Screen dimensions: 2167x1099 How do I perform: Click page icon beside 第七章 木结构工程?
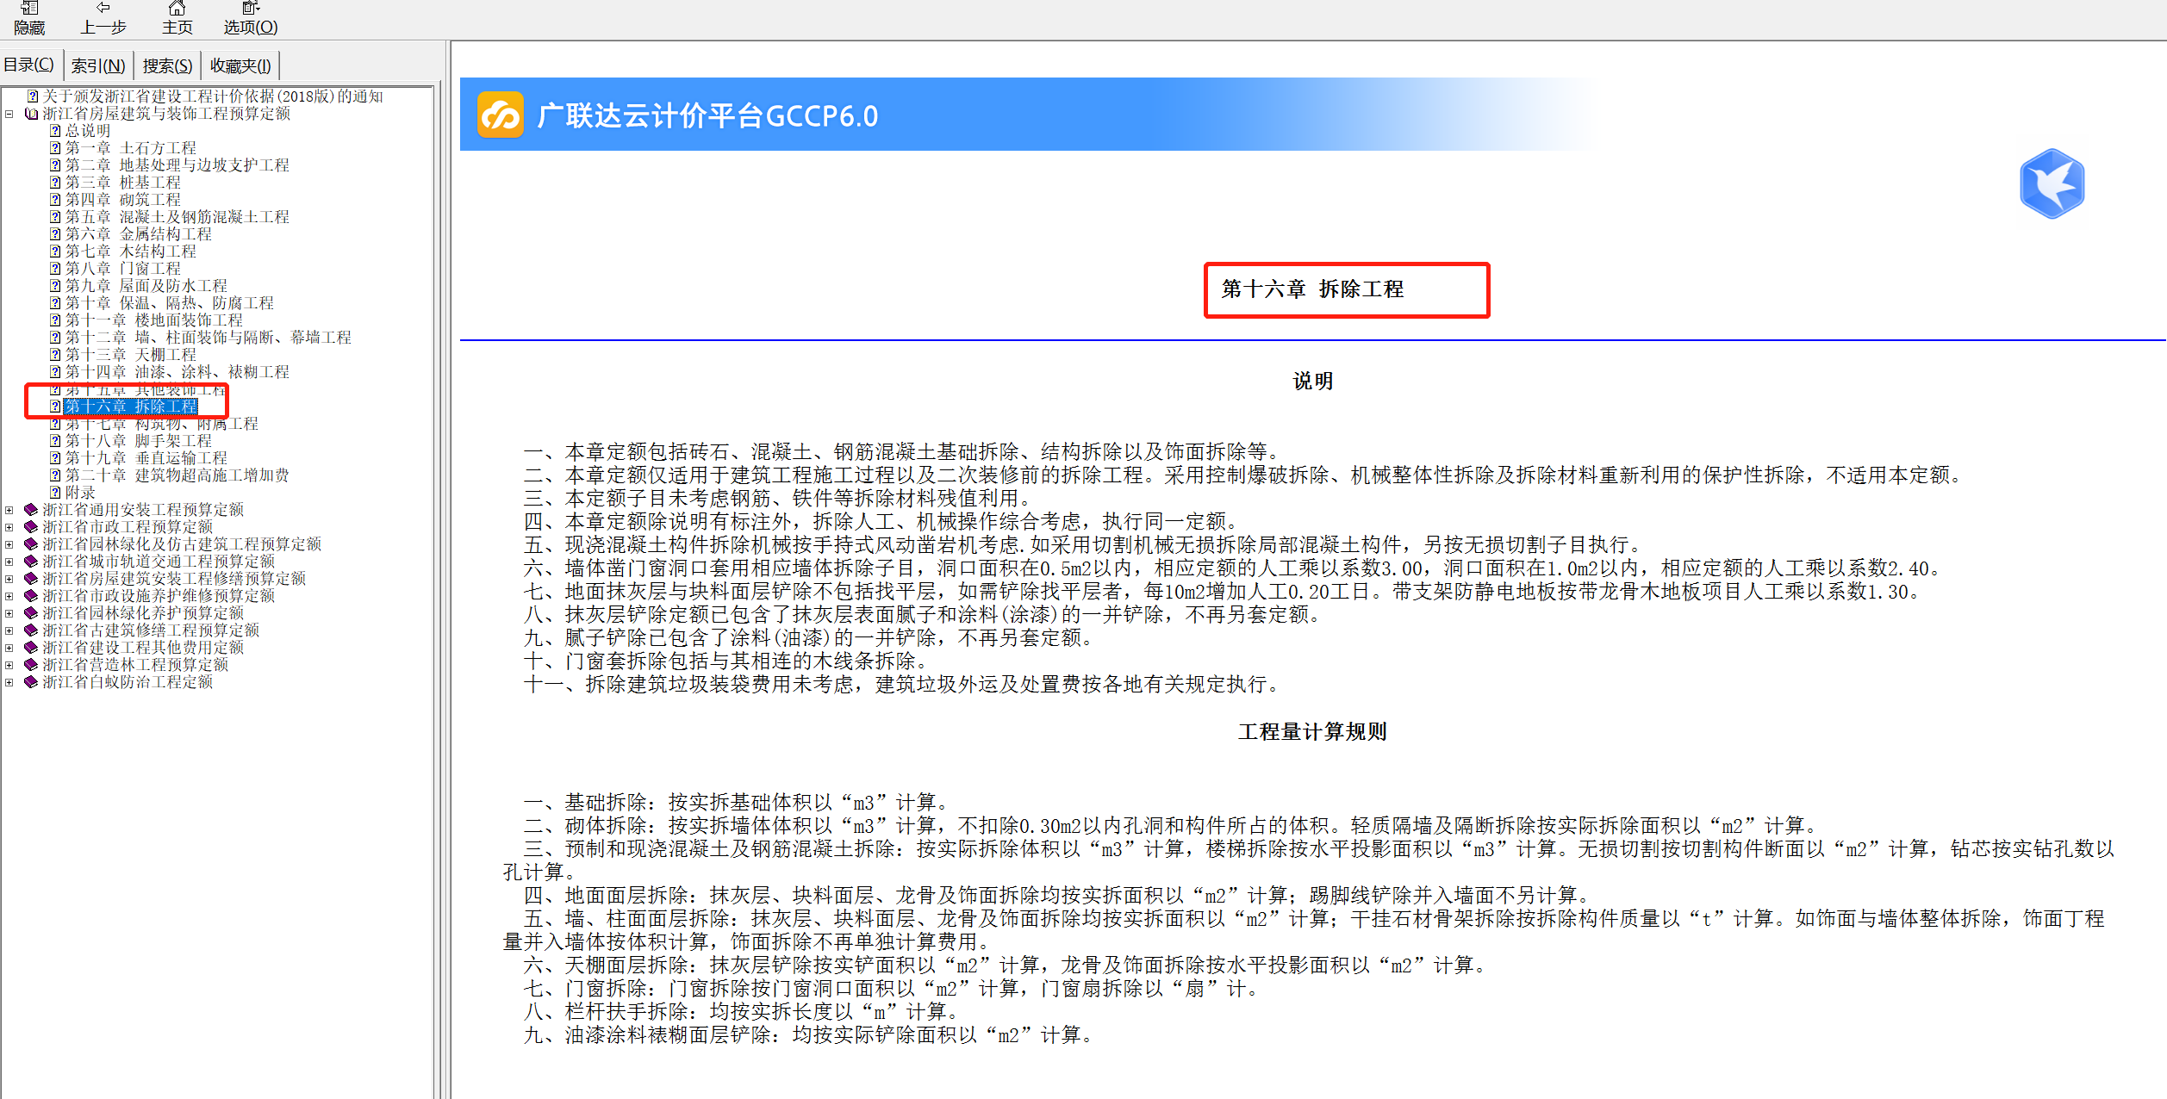coord(55,251)
